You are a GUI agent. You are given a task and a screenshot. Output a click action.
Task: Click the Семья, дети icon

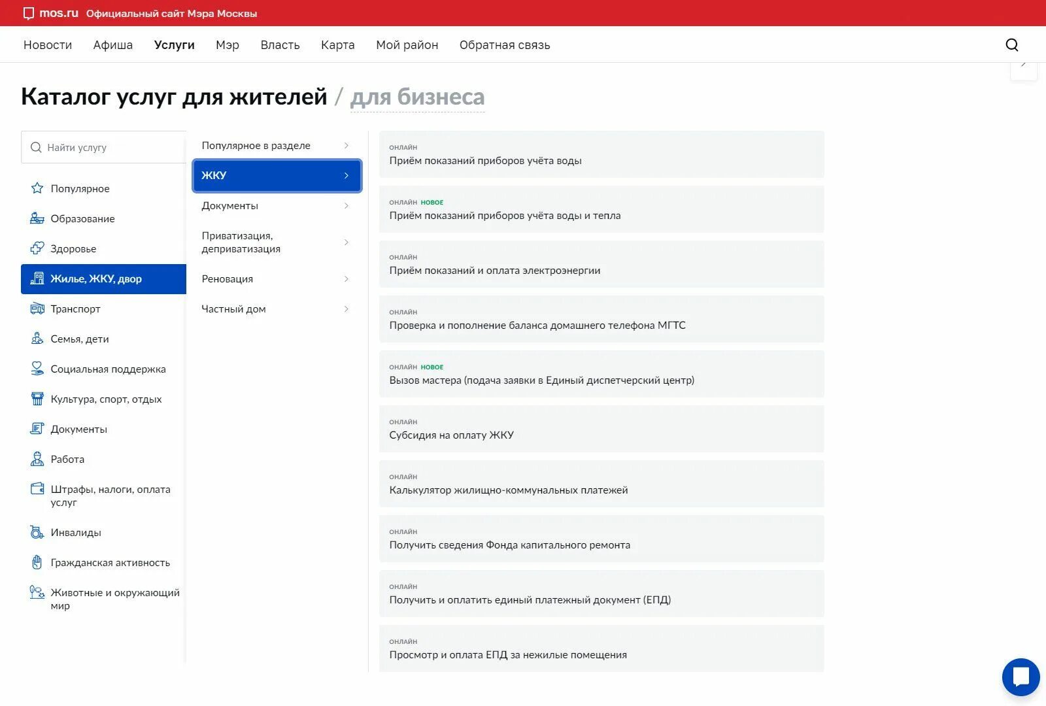tap(37, 339)
